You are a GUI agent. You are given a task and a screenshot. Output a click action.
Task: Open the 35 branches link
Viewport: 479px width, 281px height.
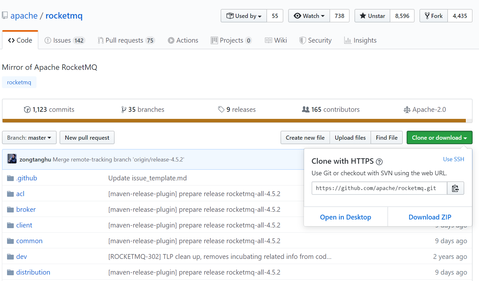coord(143,110)
